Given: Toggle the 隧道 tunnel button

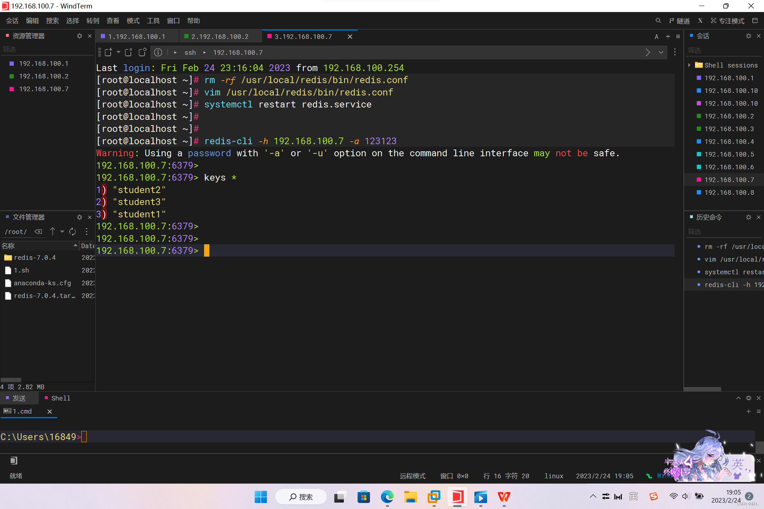Looking at the screenshot, I should point(679,21).
